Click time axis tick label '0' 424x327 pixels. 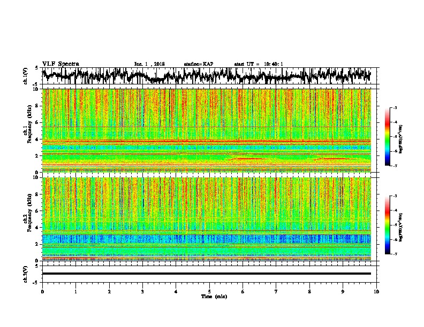(x=42, y=292)
